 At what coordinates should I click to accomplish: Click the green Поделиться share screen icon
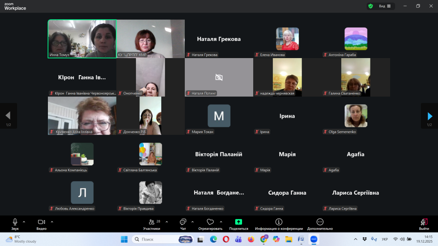(x=239, y=222)
